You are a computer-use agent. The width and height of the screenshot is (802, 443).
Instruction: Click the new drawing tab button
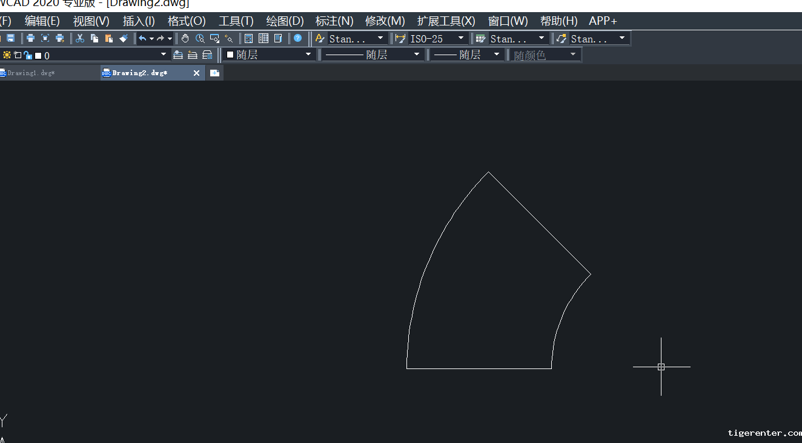214,73
